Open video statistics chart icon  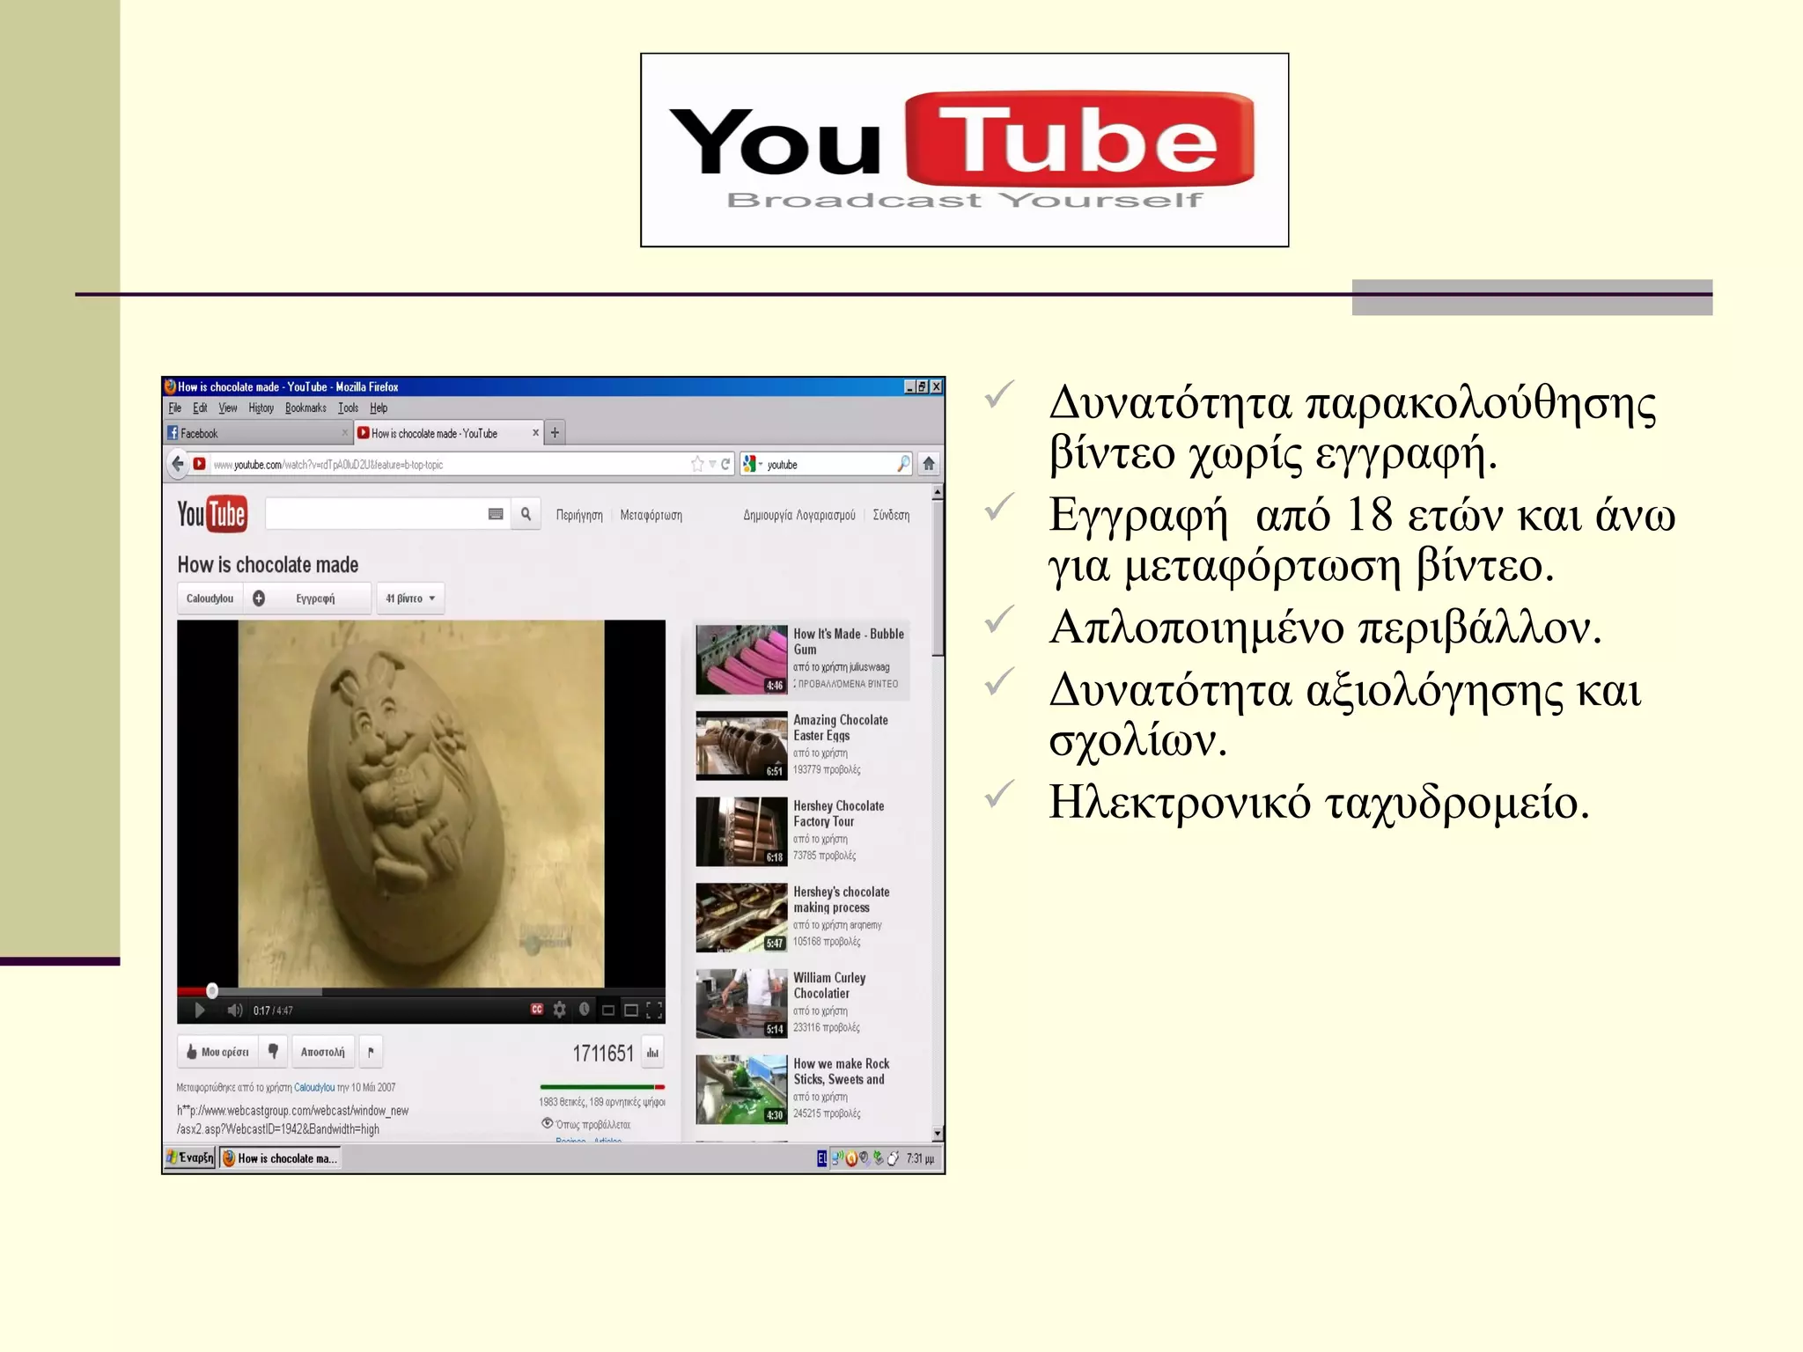(652, 1053)
